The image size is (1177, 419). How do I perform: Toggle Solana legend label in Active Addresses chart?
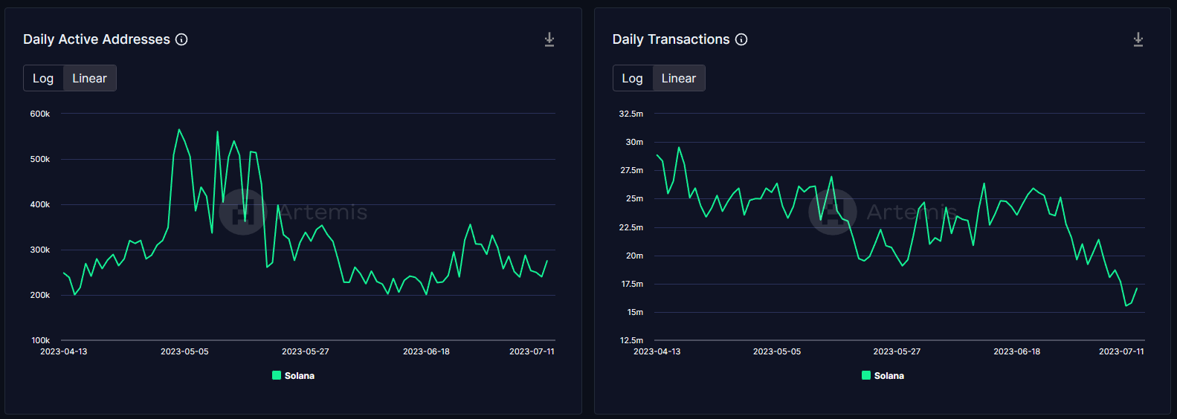click(x=300, y=376)
